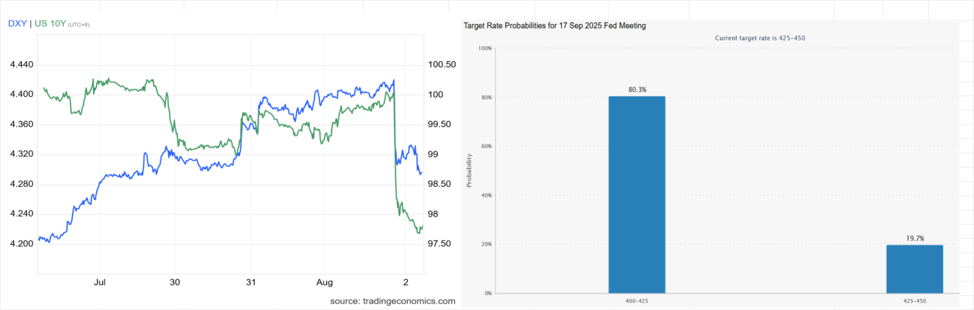
Task: Click the 31 date axis tick
Action: point(251,282)
